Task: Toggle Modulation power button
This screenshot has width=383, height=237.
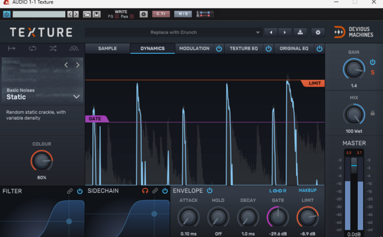Action: pyautogui.click(x=219, y=48)
